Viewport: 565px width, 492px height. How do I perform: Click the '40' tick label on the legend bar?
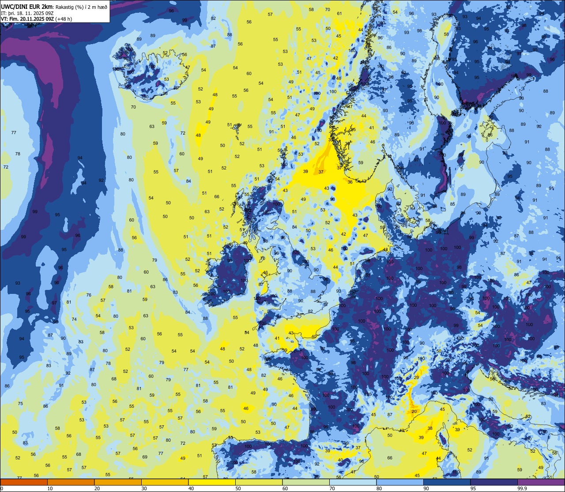[x=191, y=488]
